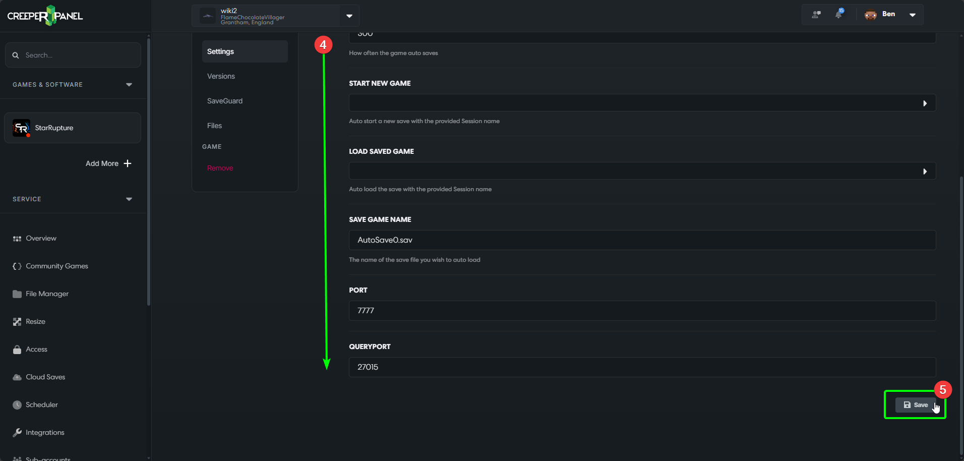Click the Save button

[915, 405]
